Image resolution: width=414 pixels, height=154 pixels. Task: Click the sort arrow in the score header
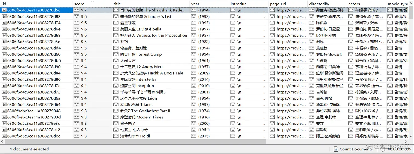(92, 2)
